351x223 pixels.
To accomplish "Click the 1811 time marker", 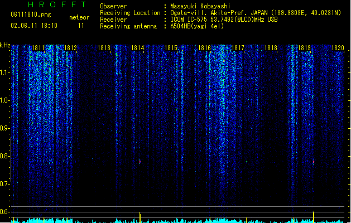I will pyautogui.click(x=38, y=48).
